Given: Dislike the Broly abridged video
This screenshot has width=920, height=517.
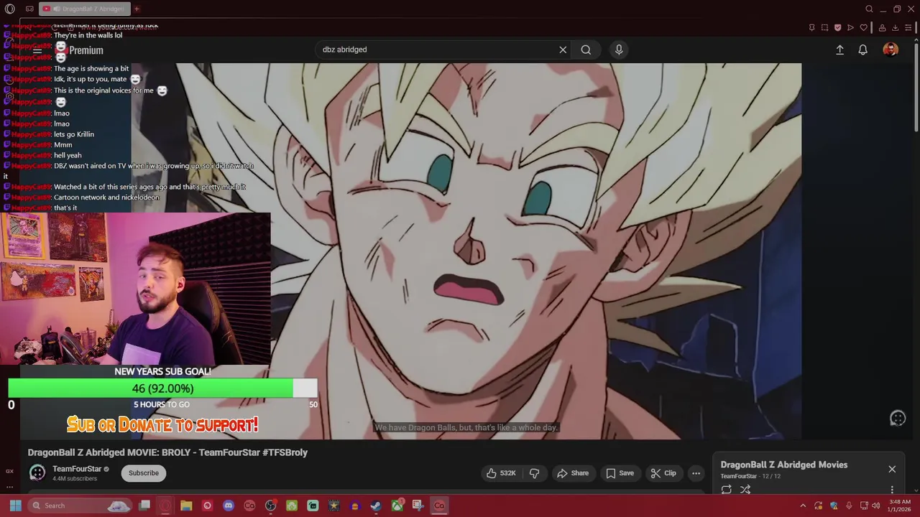Looking at the screenshot, I should coord(534,473).
